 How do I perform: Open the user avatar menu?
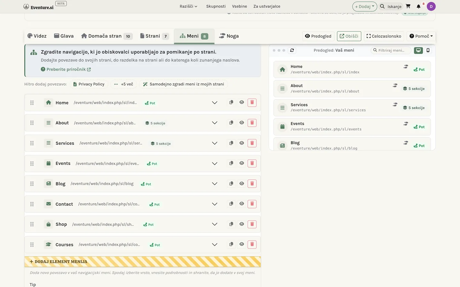(x=431, y=6)
